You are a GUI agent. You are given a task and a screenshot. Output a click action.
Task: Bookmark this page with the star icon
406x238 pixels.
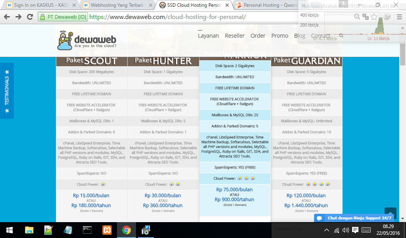coord(374,17)
